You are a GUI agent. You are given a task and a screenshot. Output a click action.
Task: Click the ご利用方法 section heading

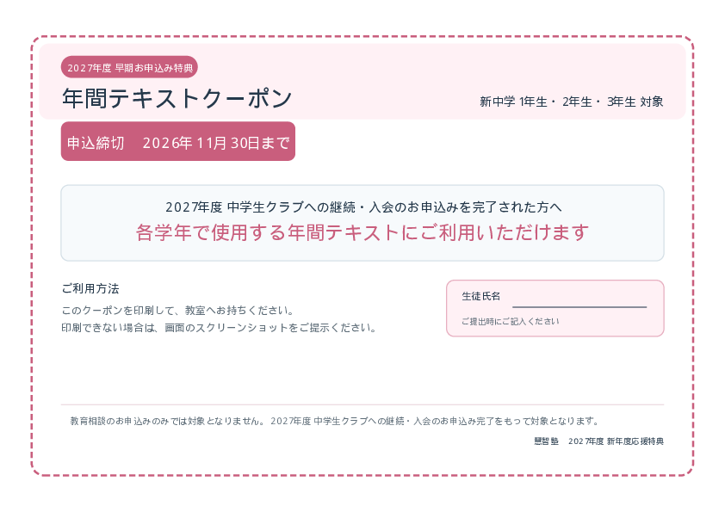(90, 289)
